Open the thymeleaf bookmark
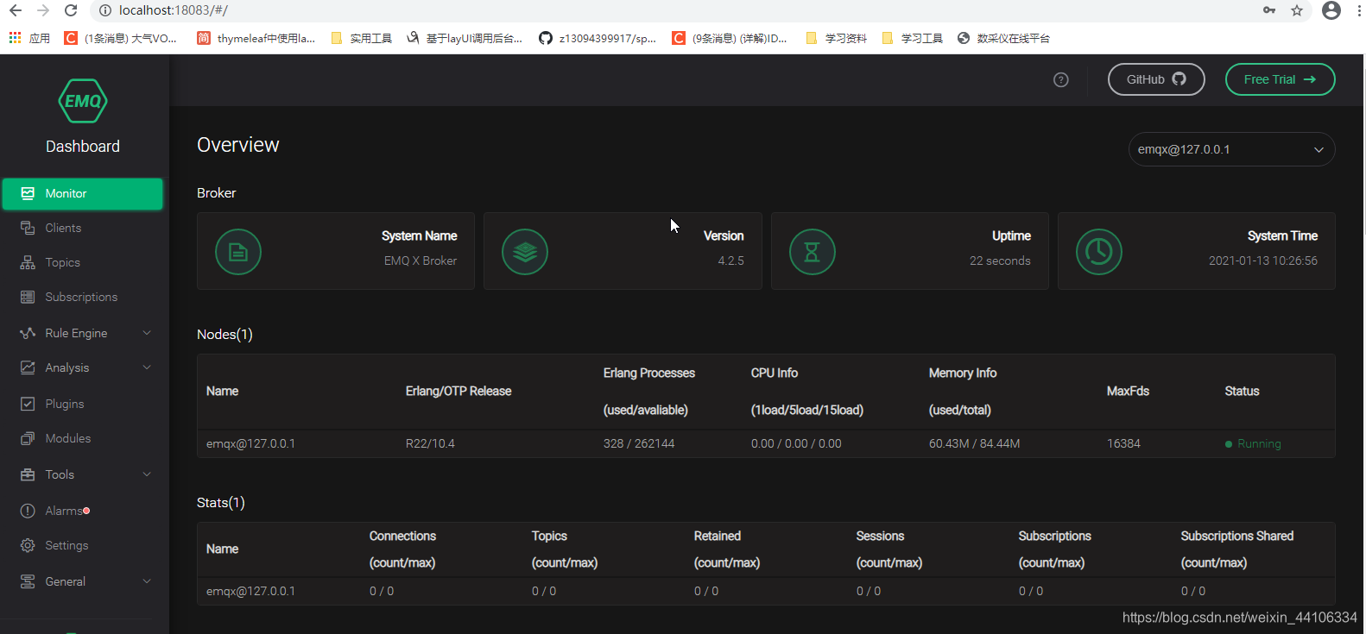 pos(256,38)
